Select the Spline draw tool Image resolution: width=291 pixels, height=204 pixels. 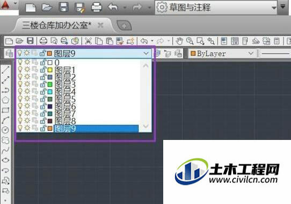coord(5,150)
